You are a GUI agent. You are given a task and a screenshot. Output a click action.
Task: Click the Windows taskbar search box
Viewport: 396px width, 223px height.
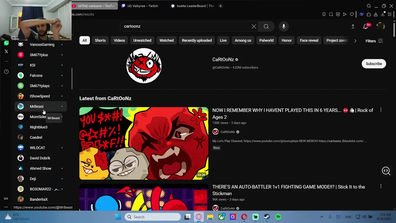click(x=153, y=217)
